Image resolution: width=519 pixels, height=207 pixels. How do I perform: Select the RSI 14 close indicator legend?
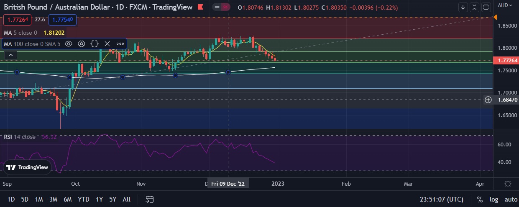coord(20,137)
